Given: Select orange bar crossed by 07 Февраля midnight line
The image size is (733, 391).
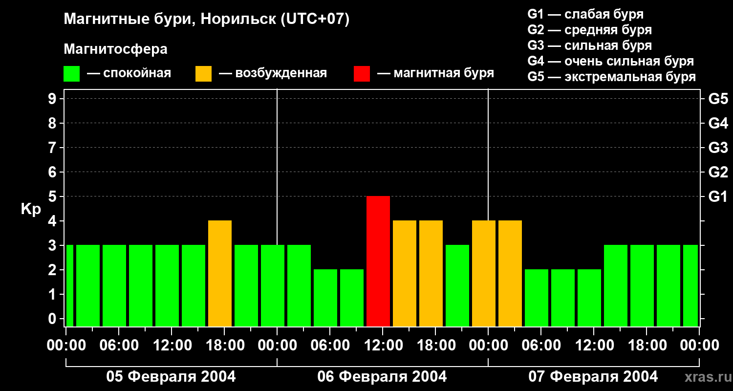Looking at the screenshot, I should point(484,273).
